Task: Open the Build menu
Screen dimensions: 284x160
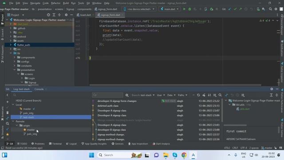Action: click(66, 3)
